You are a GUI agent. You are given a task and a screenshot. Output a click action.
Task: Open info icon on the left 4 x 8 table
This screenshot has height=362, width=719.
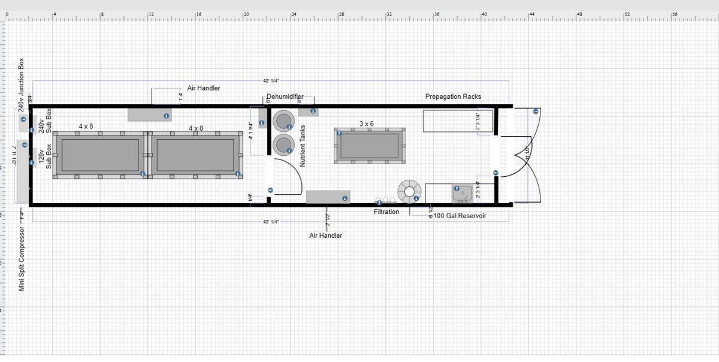click(x=143, y=174)
